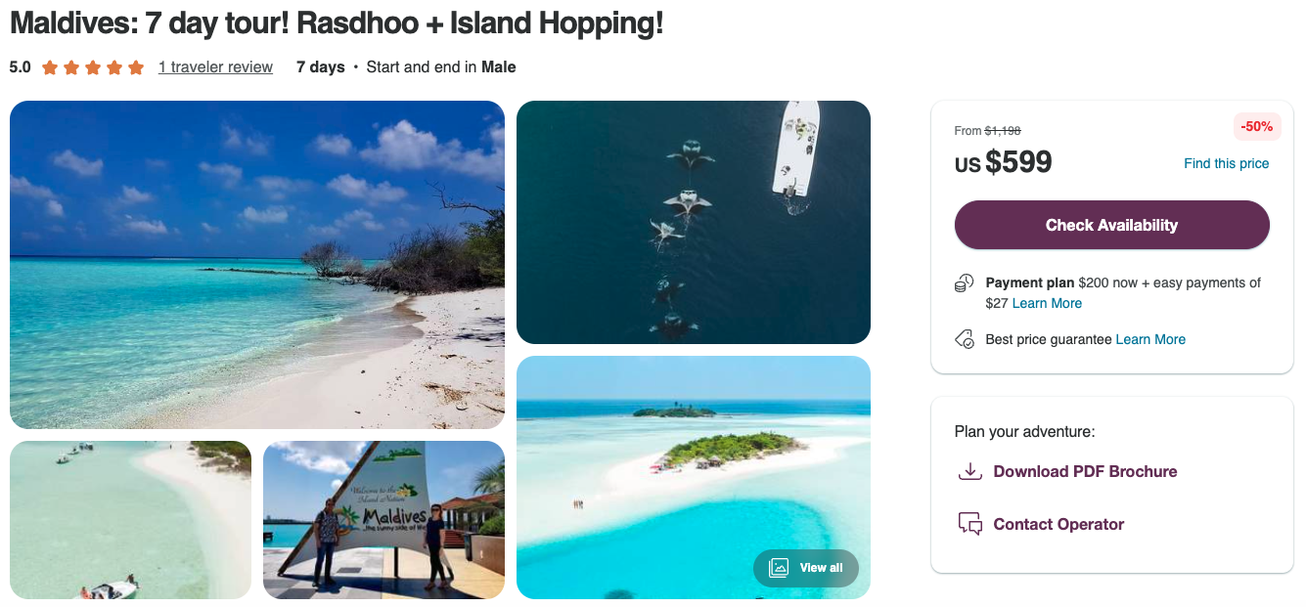Click the coins icon next to Payment plan
The width and height of the screenshot is (1306, 607).
(x=965, y=283)
